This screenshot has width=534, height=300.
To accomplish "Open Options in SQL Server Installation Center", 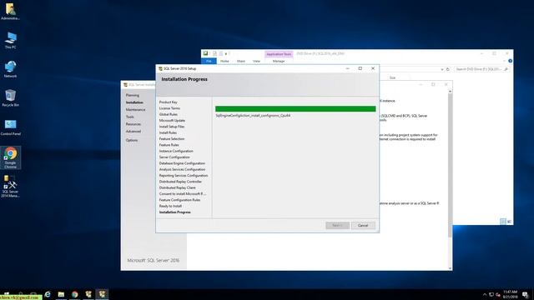I will (132, 140).
